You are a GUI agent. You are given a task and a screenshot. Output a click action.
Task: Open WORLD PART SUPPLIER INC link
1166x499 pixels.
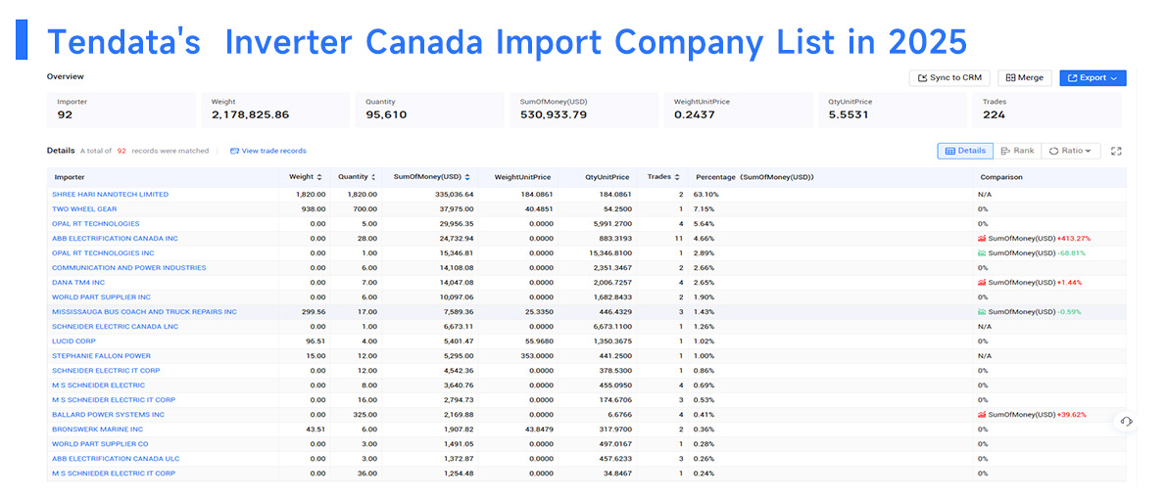point(101,297)
